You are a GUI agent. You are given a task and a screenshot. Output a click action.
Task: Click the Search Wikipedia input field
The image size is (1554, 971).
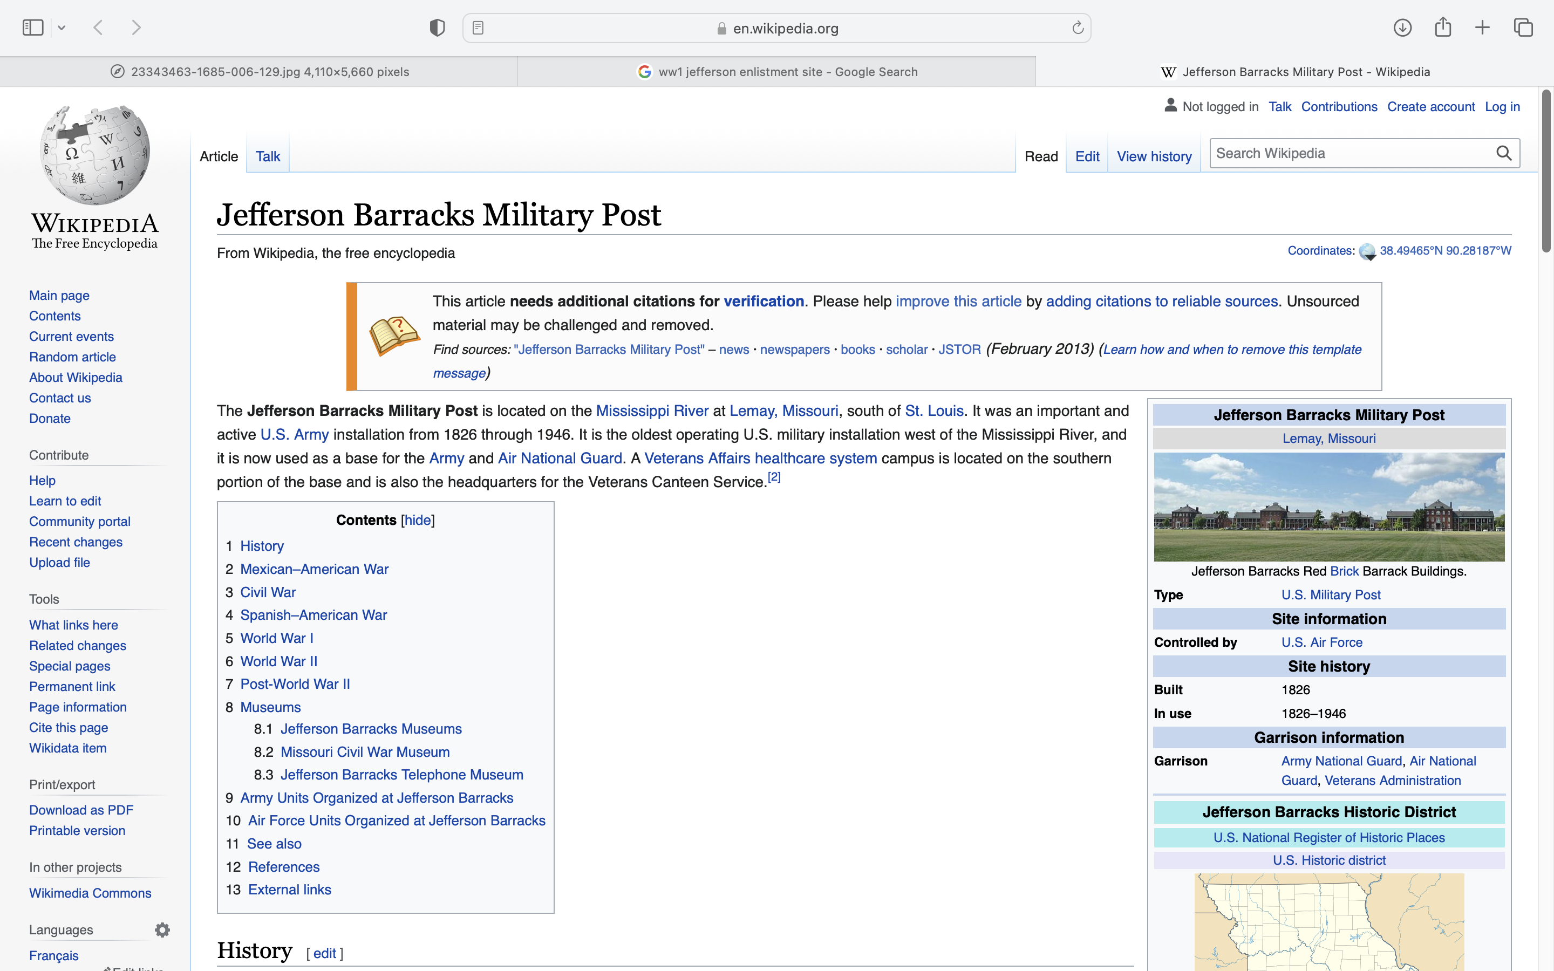[1348, 153]
